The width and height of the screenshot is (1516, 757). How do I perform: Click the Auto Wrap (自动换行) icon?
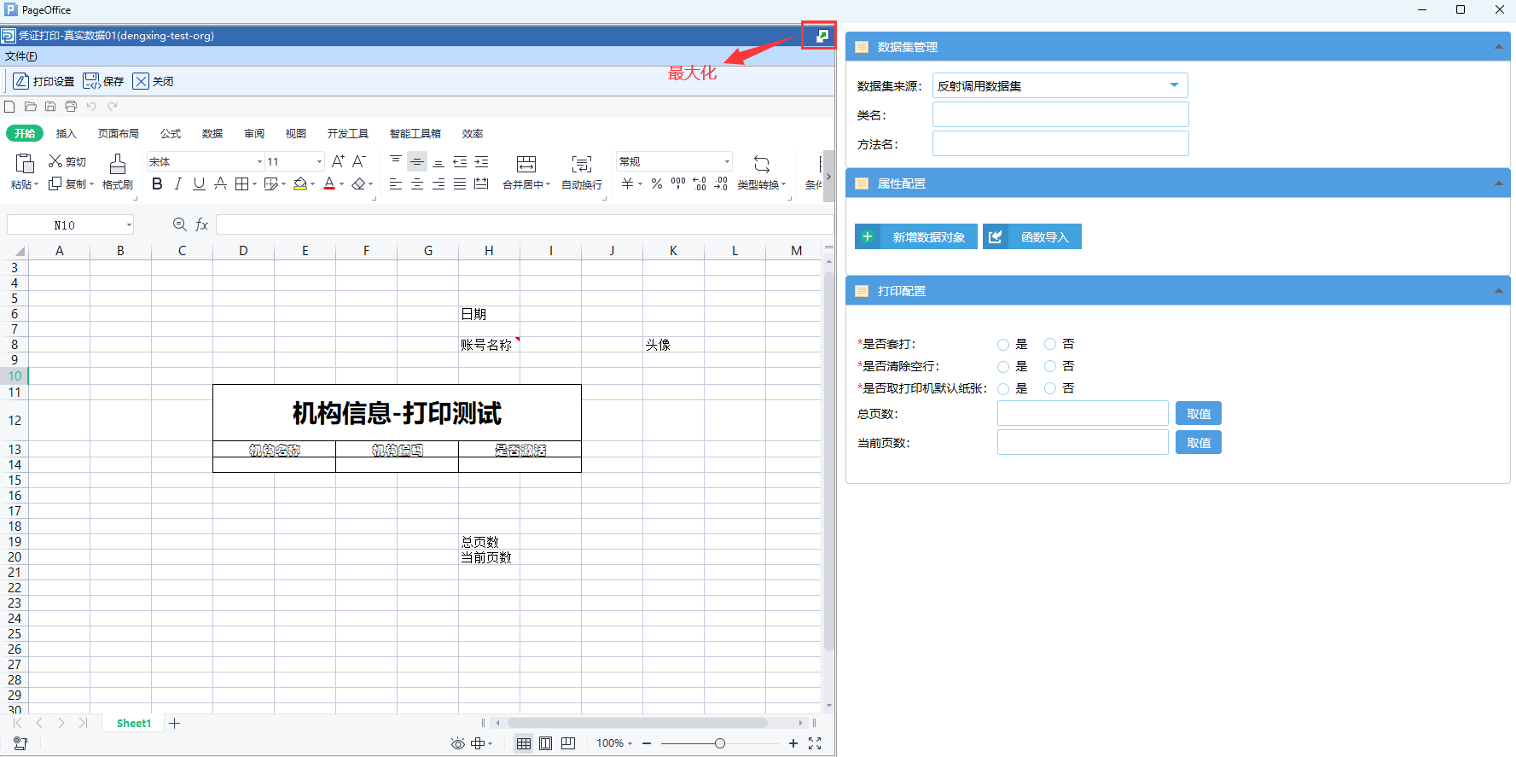[x=581, y=164]
